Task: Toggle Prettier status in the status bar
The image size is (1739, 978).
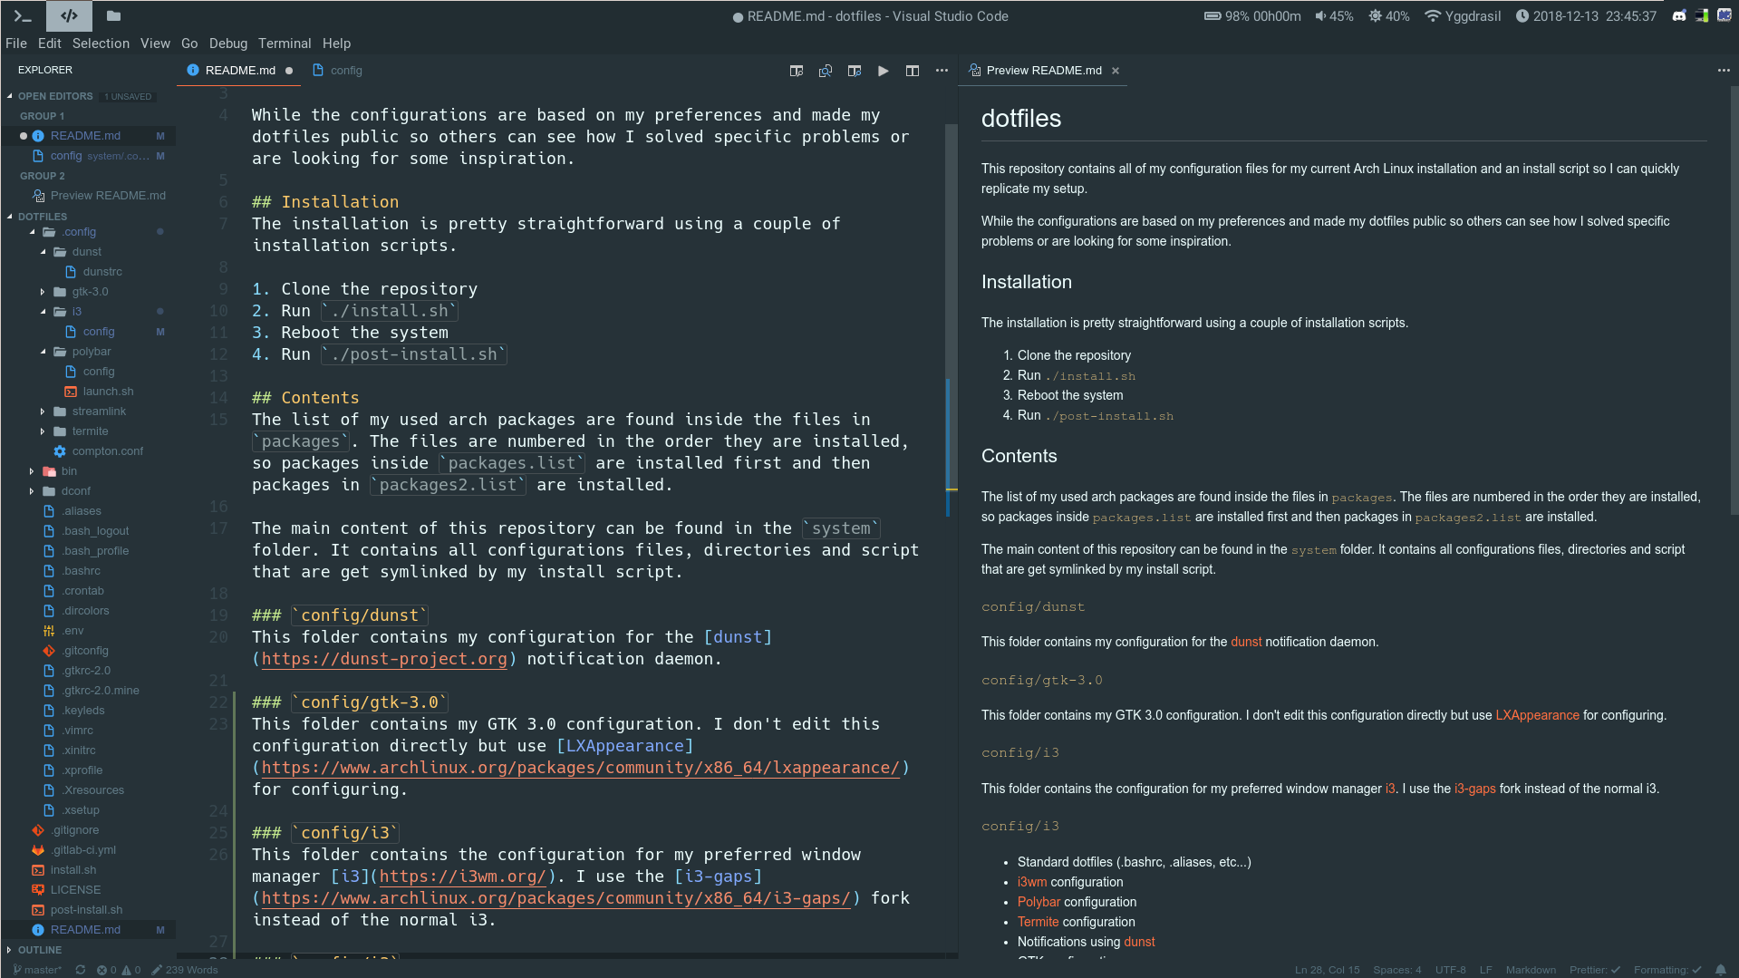Action: (1594, 970)
